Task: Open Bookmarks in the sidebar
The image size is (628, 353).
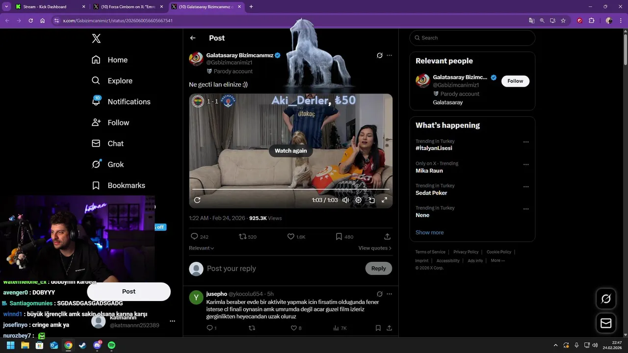Action: coord(118,185)
